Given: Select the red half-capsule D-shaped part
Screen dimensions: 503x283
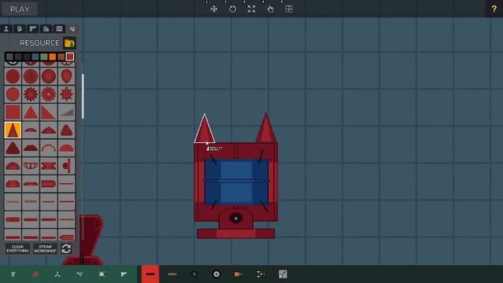Looking at the screenshot, I should pyautogui.click(x=49, y=184).
